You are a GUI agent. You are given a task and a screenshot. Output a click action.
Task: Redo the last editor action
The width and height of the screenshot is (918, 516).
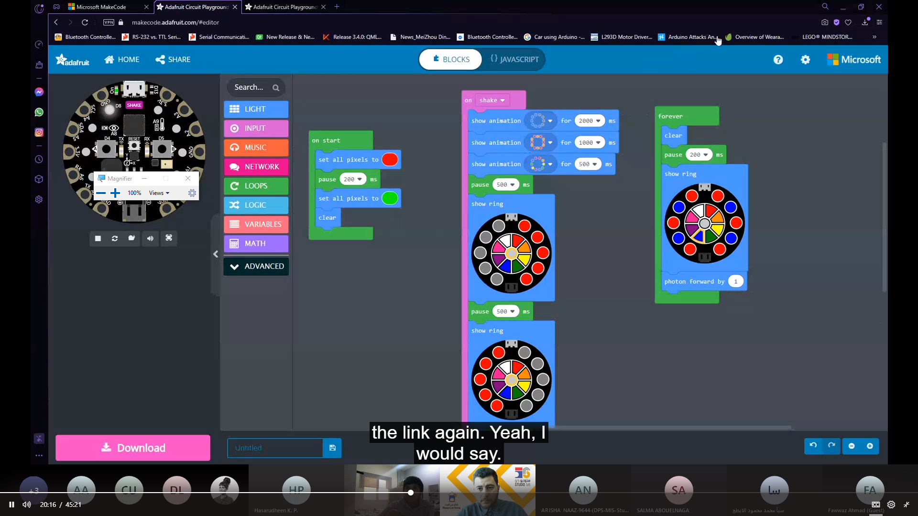pyautogui.click(x=831, y=446)
